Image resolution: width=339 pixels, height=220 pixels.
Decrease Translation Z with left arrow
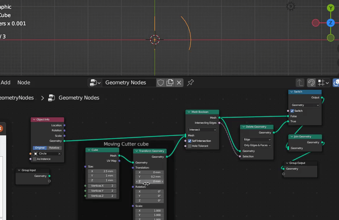[x=137, y=182]
